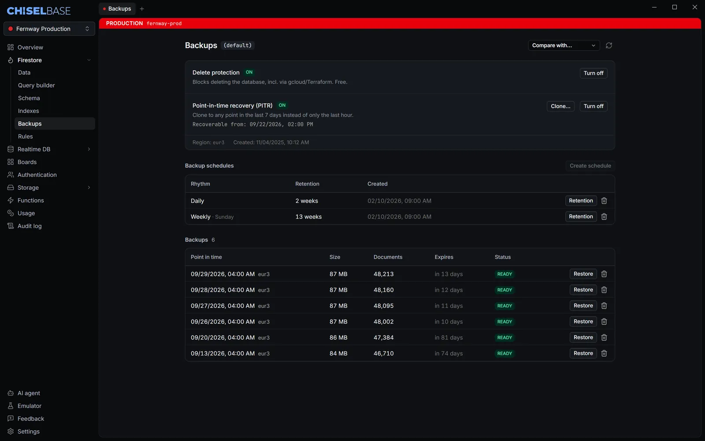Delete the 09/27/2026 backup
Viewport: 705px width, 441px height.
coord(604,306)
